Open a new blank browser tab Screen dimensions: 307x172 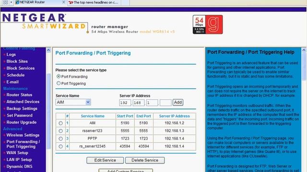126,2
